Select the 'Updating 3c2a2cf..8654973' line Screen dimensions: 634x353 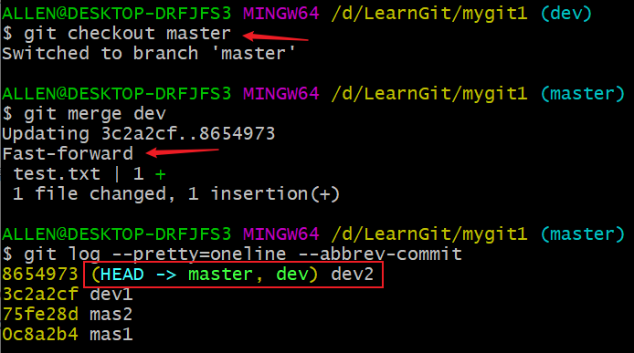(x=139, y=134)
